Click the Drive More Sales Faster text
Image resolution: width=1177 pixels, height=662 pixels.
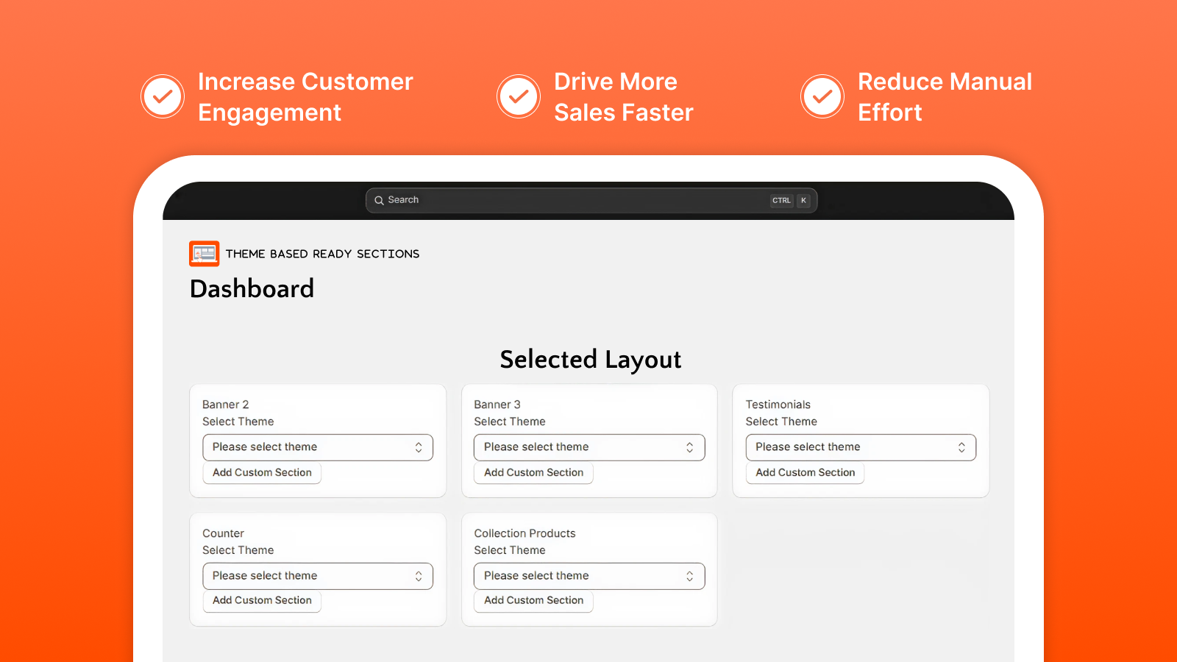pyautogui.click(x=624, y=97)
